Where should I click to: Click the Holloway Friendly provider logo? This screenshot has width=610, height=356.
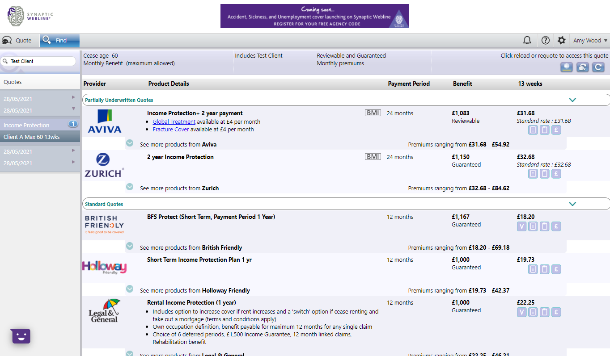[104, 267]
